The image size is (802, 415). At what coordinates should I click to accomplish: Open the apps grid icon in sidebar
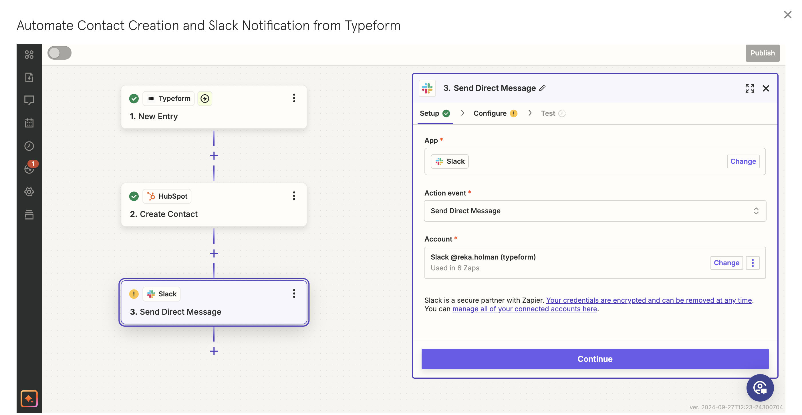pyautogui.click(x=29, y=54)
